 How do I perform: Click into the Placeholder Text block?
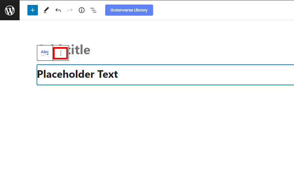(x=165, y=75)
